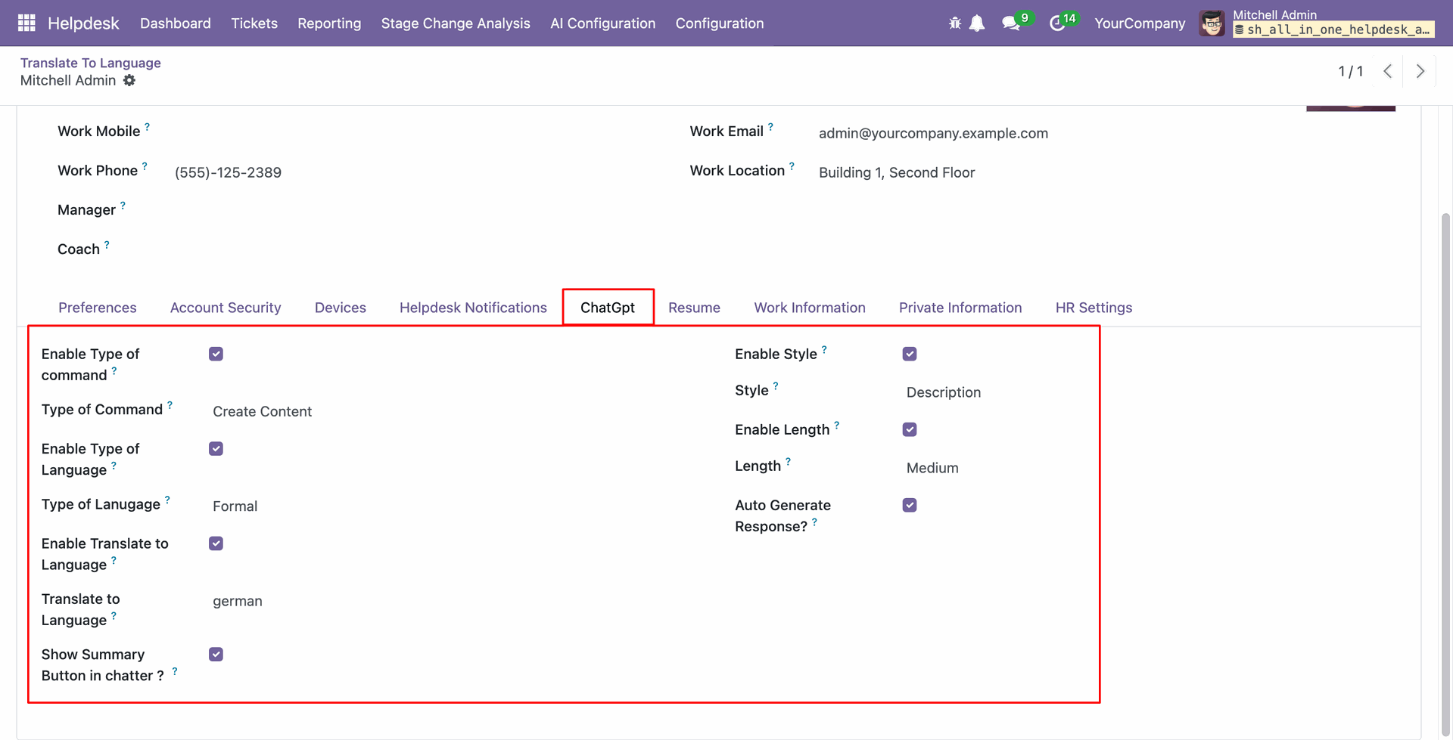Viewport: 1453px width, 740px height.
Task: Open the notifications bell icon
Action: 977,23
